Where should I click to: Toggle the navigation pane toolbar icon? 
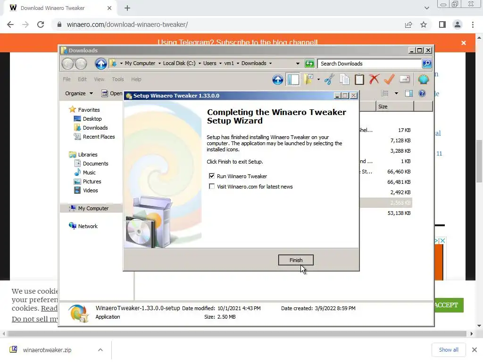(x=293, y=79)
